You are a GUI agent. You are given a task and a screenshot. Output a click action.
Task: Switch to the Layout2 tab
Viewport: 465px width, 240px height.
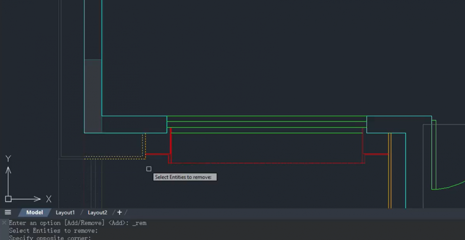97,213
